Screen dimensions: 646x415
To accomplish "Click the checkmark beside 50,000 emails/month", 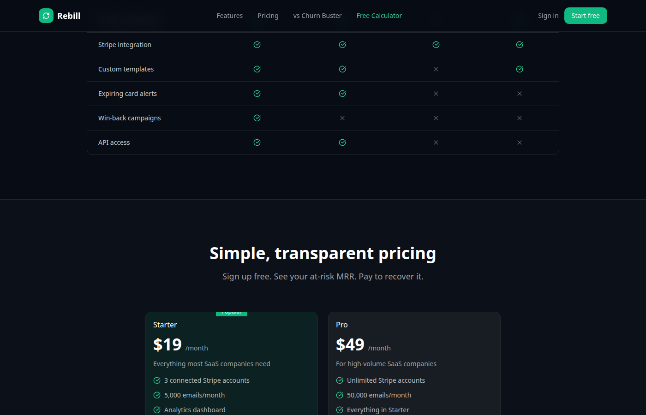I will 339,395.
